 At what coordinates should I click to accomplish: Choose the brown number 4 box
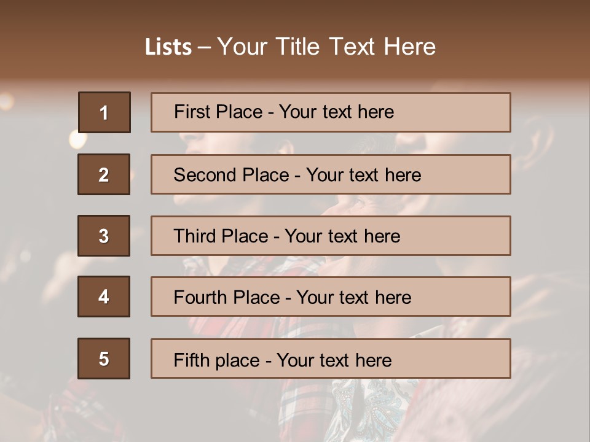104,297
